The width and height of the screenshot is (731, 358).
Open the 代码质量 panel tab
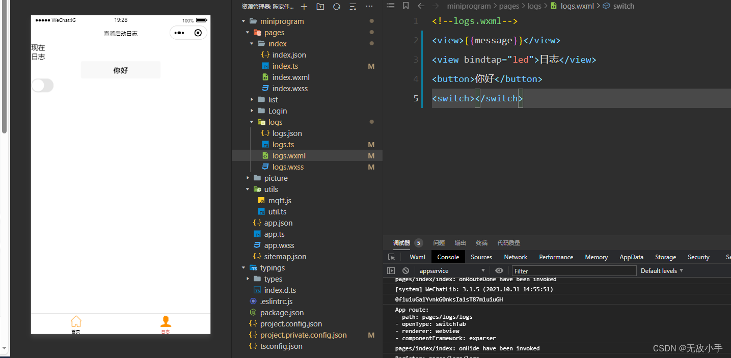pyautogui.click(x=509, y=243)
